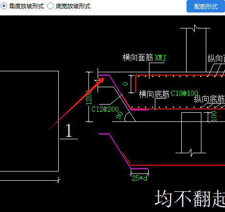
Task: Open the 配筋形式 button
Action: point(206,6)
